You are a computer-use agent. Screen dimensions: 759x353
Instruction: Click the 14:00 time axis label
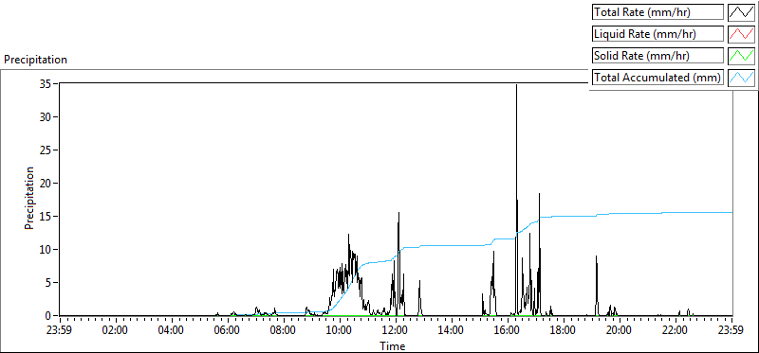[453, 331]
